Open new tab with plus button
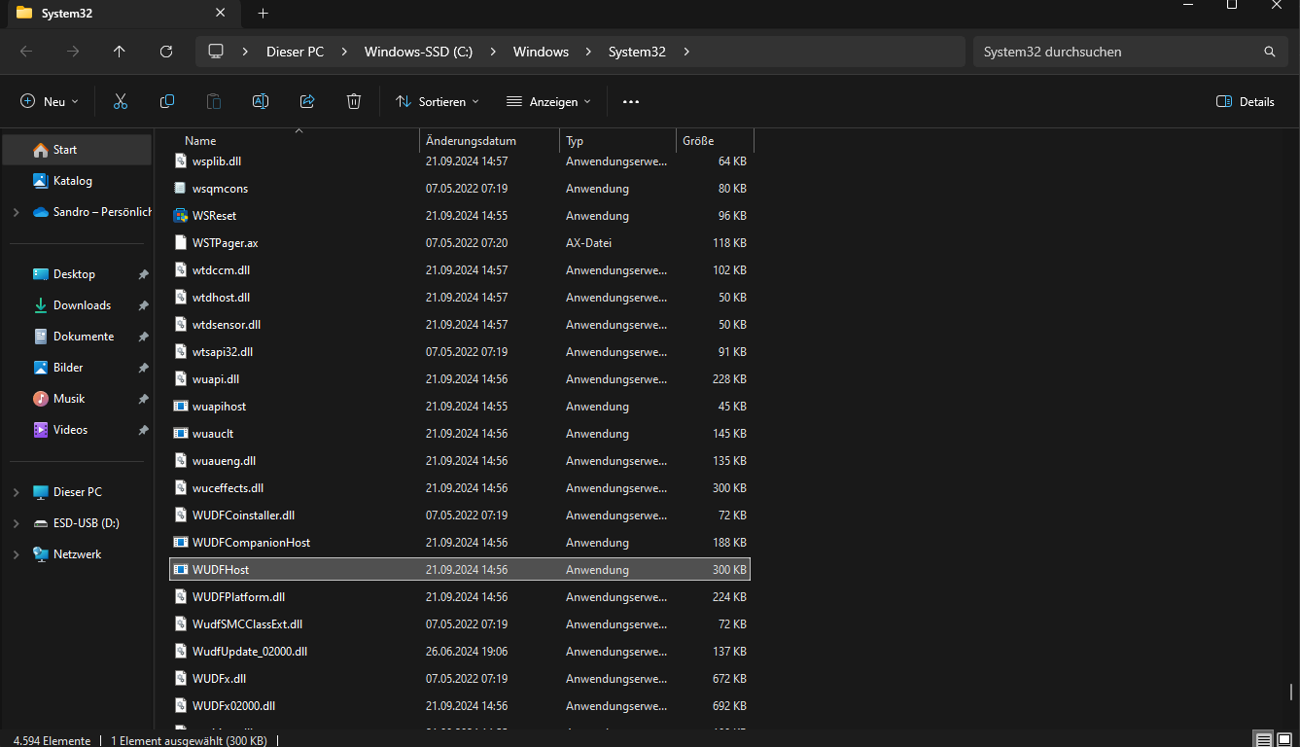This screenshot has height=747, width=1300. pyautogui.click(x=263, y=14)
